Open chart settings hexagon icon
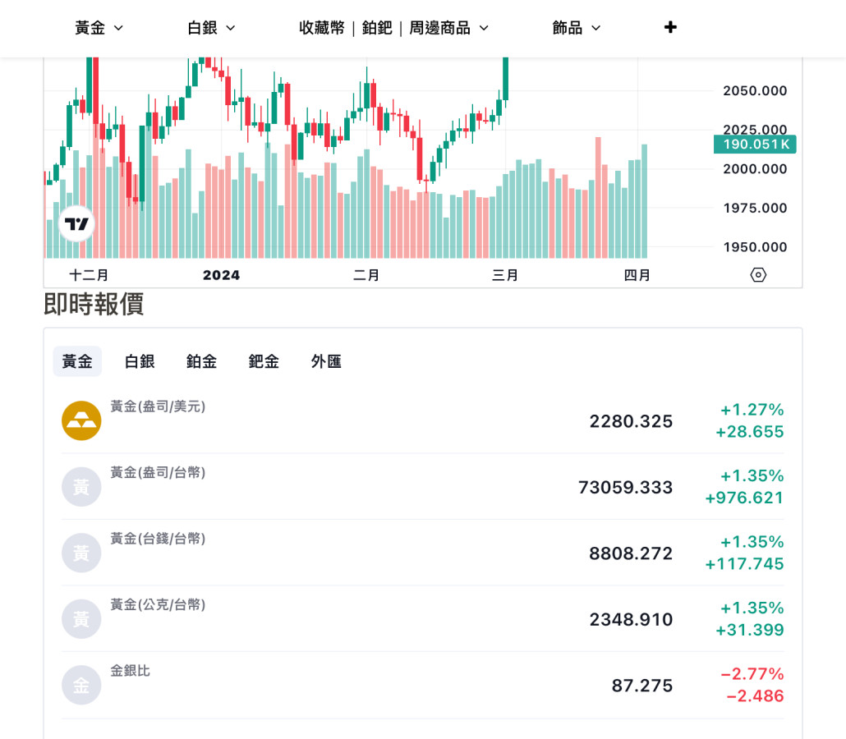Viewport: 846px width, 739px height. [x=758, y=275]
